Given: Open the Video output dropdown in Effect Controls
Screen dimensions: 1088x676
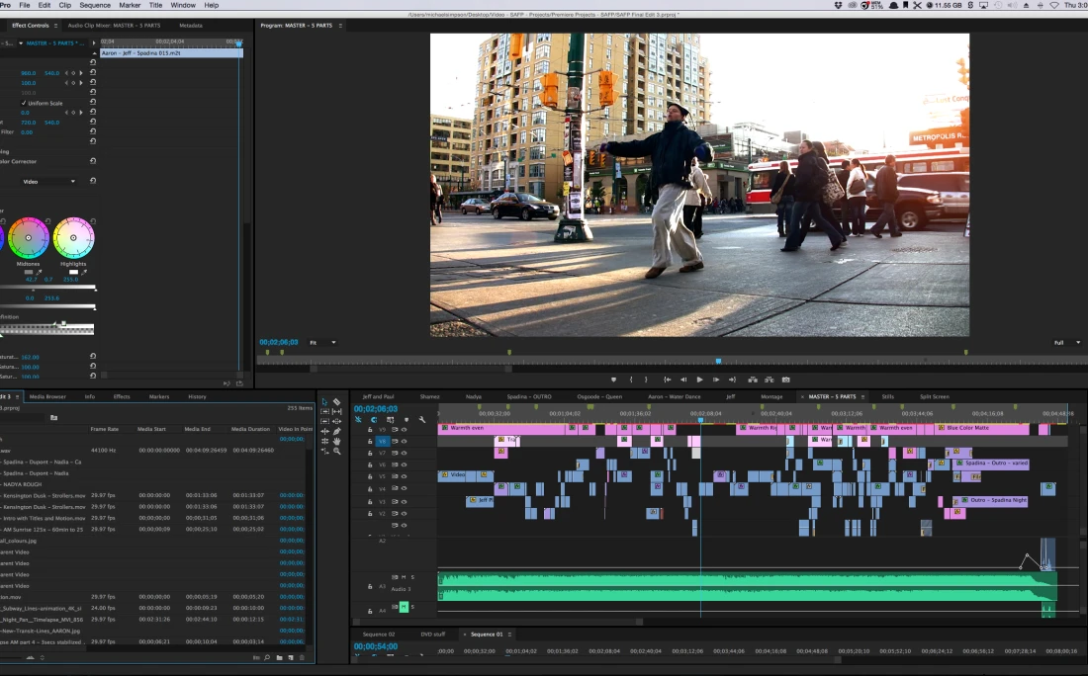Looking at the screenshot, I should click(49, 182).
